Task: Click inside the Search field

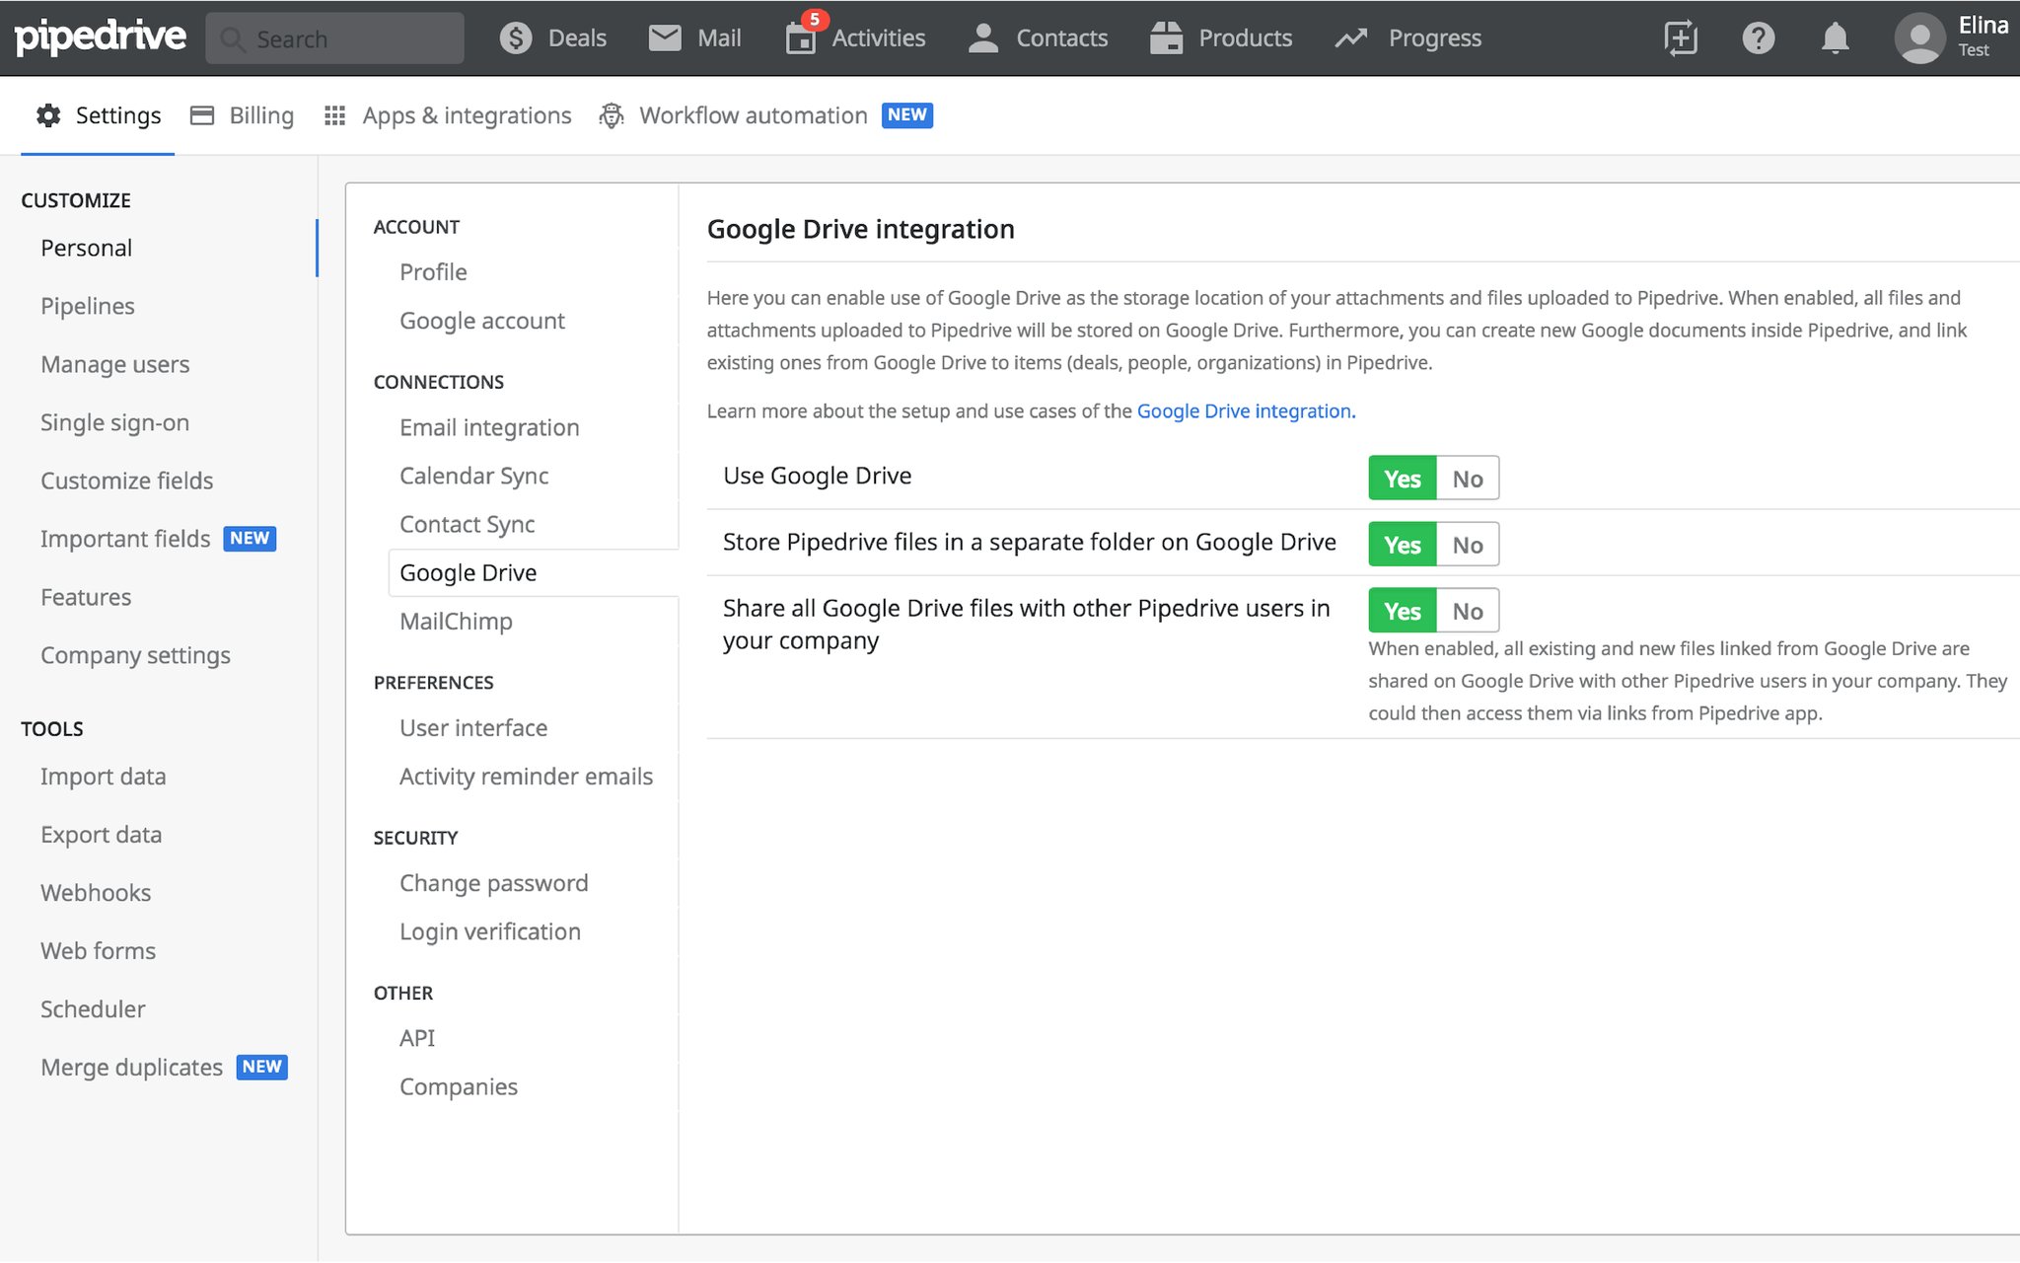Action: [x=334, y=37]
